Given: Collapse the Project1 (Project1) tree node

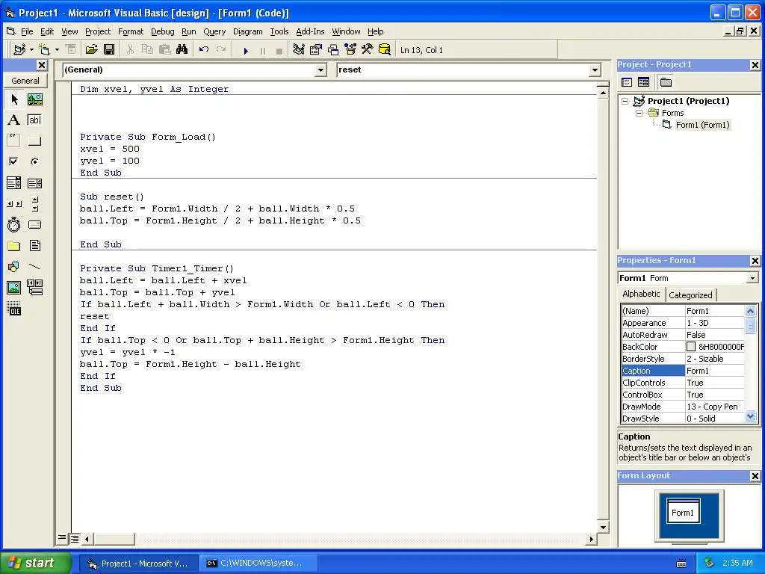Looking at the screenshot, I should [x=625, y=101].
